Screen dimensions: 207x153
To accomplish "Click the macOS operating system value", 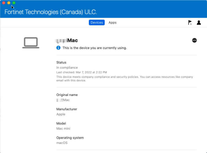I will click(62, 143).
